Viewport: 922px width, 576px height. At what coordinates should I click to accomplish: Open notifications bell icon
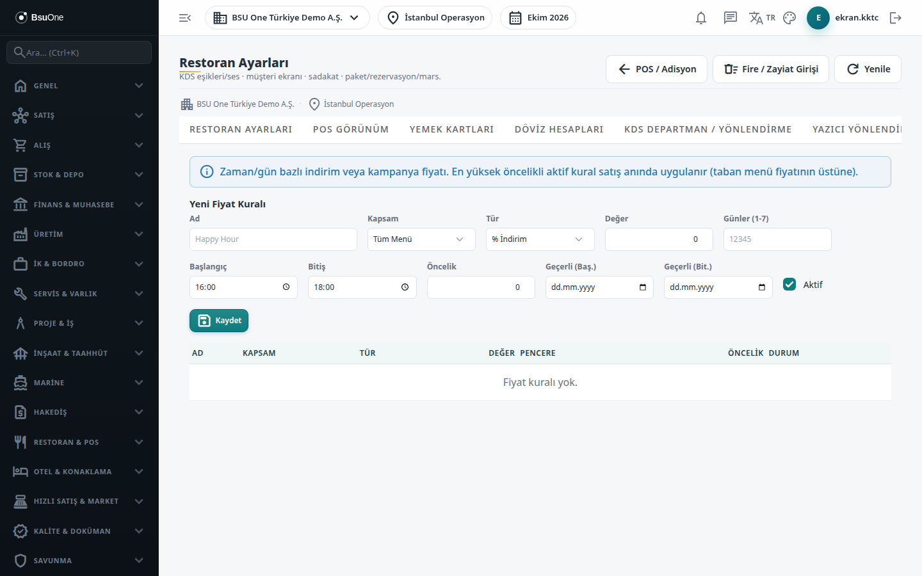pos(701,18)
